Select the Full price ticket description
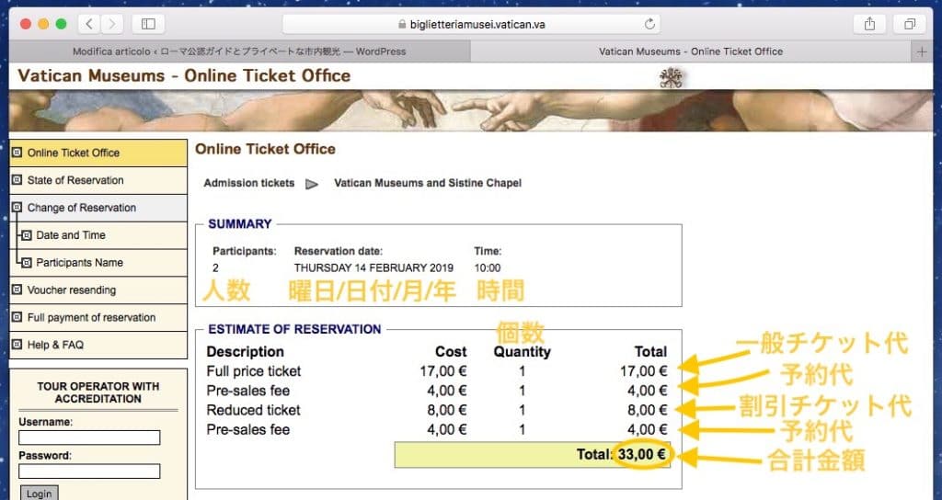Viewport: 942px width, 500px height. point(254,371)
